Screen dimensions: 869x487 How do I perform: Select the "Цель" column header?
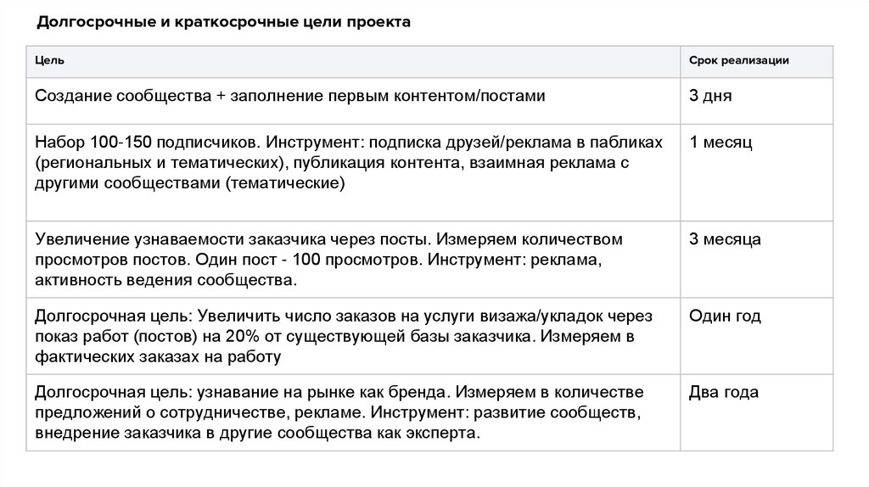click(x=47, y=61)
